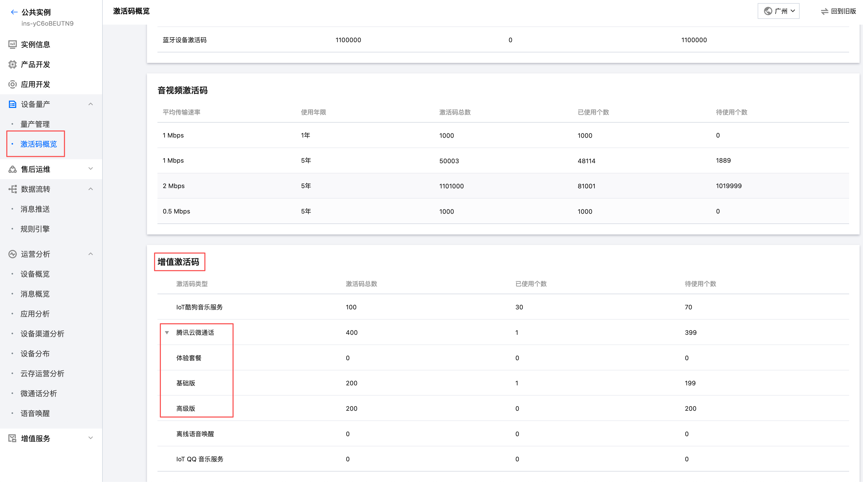This screenshot has height=482, width=863.
Task: Collapse the 腾讯云微通话 row triangle
Action: [167, 332]
